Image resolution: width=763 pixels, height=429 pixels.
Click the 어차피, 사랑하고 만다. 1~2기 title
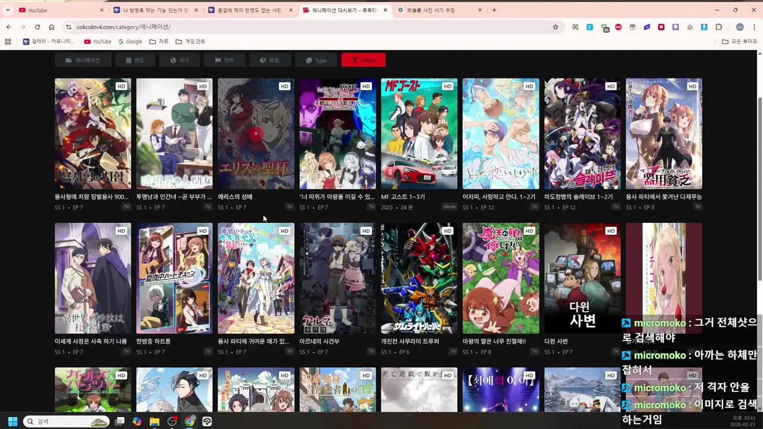click(499, 197)
